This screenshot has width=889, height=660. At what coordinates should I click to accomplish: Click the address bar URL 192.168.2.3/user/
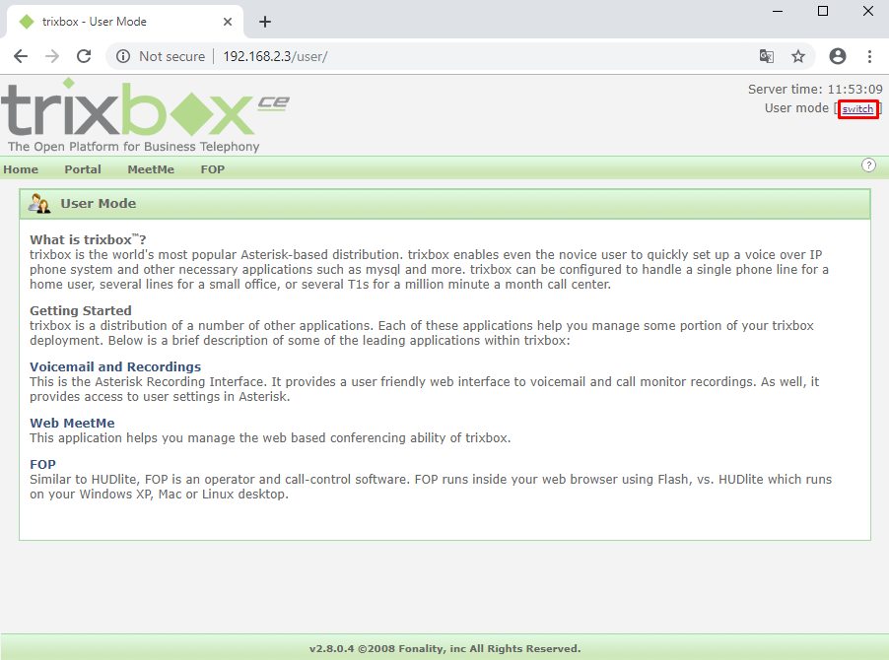click(x=275, y=56)
